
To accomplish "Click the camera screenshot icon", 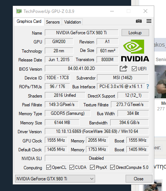I will pos(139,21).
